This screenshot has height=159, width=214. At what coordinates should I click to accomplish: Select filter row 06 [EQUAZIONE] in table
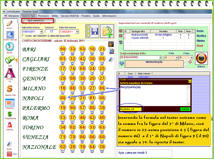click(159, 35)
